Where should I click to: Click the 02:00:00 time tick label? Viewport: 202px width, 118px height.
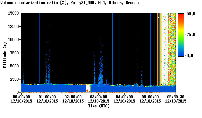73,99
